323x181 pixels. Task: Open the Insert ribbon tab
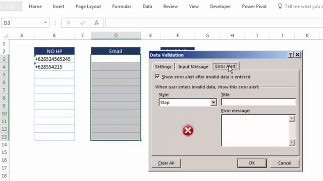(59, 7)
